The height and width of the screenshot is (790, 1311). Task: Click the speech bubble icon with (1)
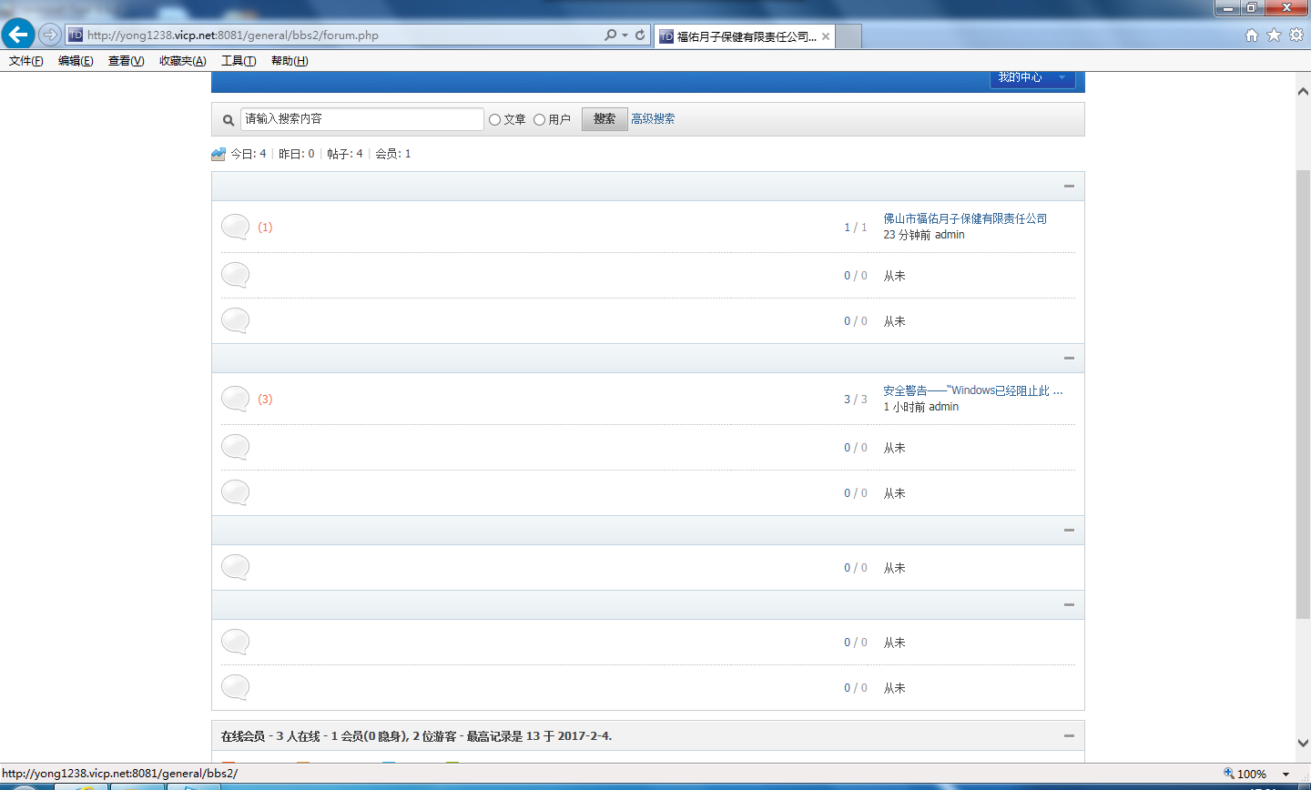point(235,227)
